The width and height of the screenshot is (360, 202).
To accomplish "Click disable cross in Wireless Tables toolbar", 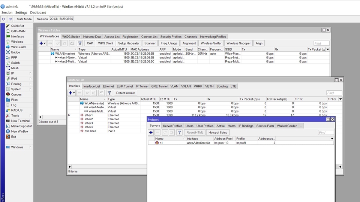I will 64,43.
